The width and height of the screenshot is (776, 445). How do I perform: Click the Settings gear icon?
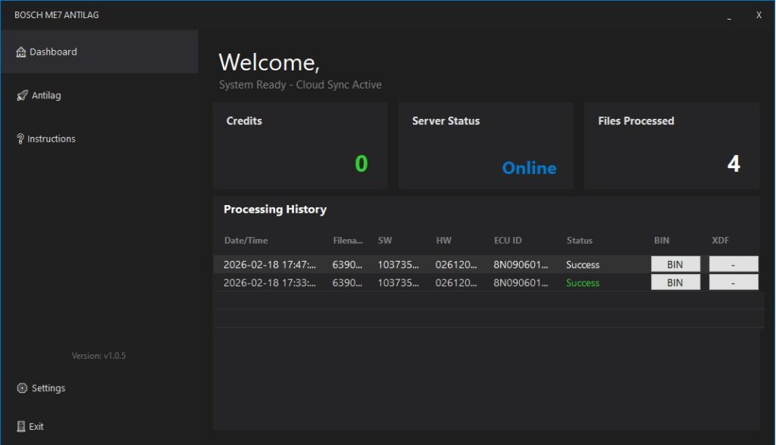(22, 388)
